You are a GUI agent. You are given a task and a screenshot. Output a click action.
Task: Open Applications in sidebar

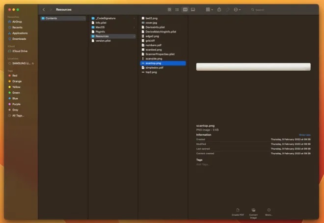coord(20,33)
